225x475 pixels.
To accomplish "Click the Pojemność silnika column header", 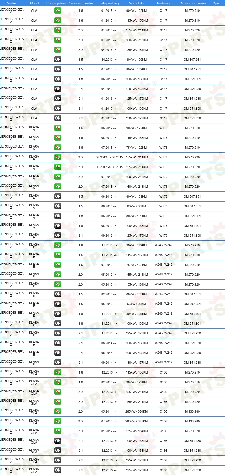I will 80,3.
